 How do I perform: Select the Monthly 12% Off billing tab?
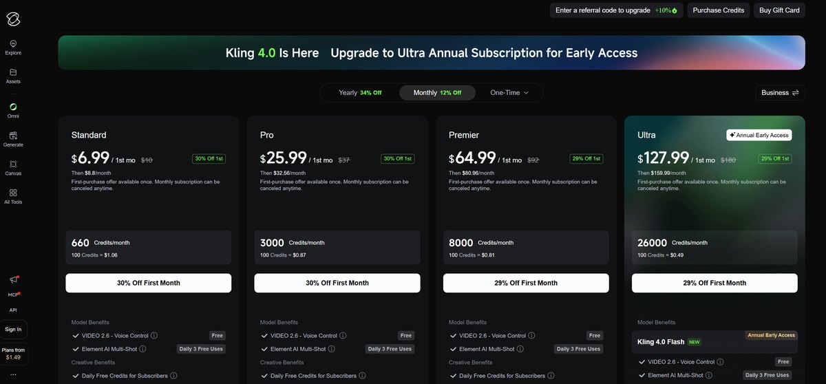tap(437, 92)
